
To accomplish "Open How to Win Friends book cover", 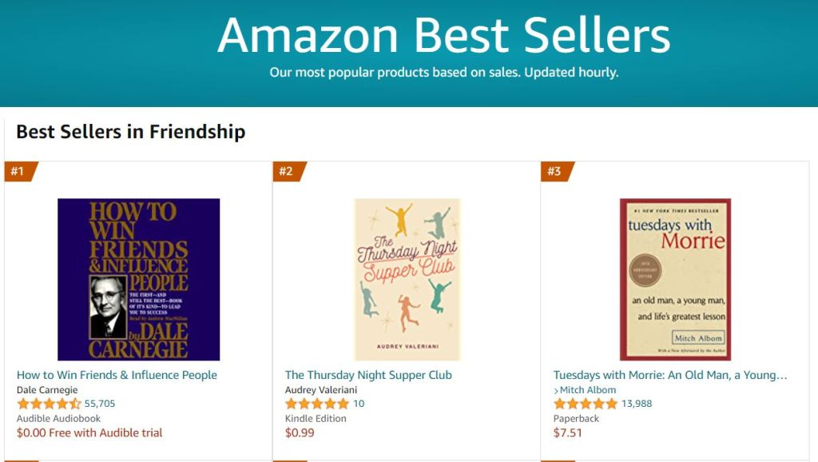I will 138,279.
